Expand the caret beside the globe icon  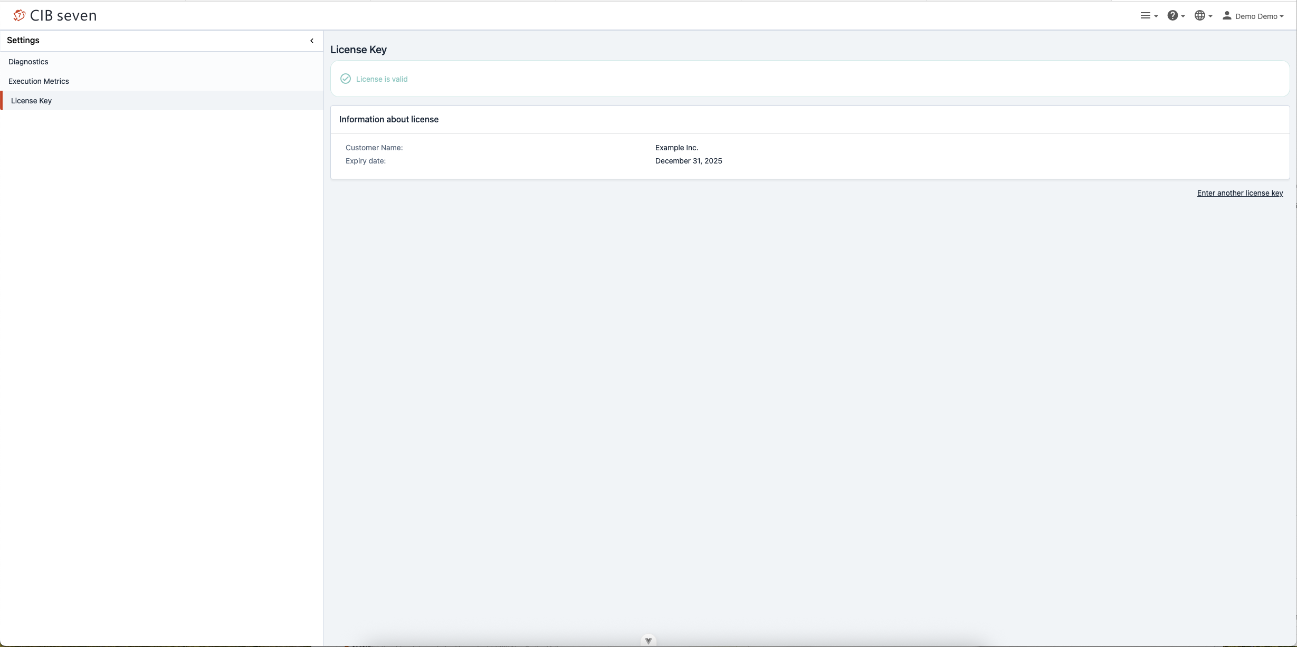tap(1210, 16)
